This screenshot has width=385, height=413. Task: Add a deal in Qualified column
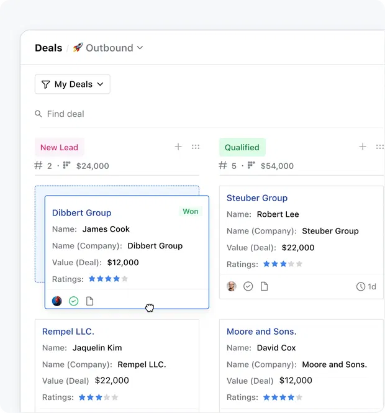point(363,147)
